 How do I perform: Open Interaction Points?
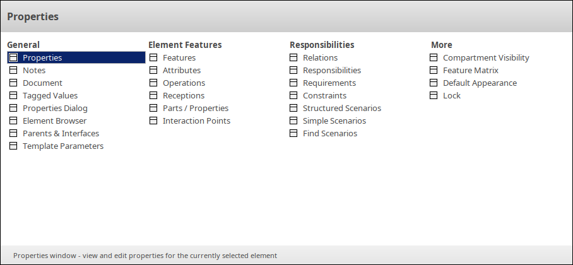[196, 121]
